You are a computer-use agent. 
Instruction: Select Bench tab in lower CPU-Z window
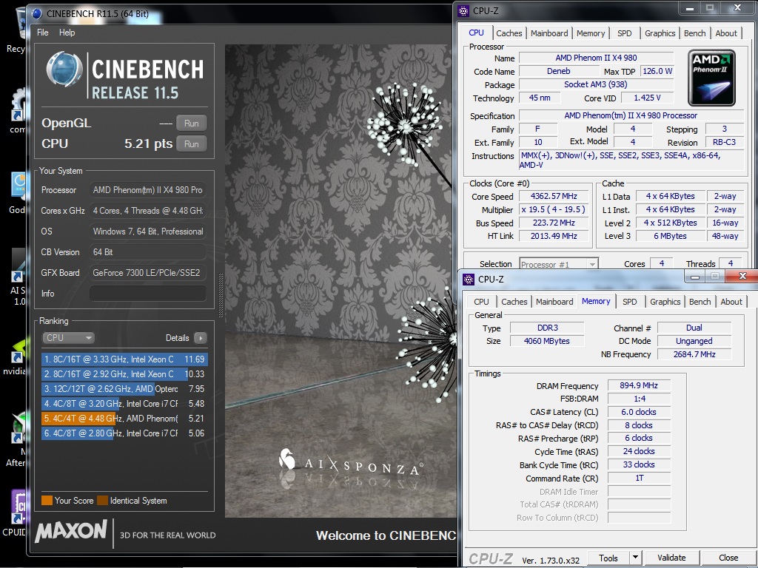(x=700, y=302)
